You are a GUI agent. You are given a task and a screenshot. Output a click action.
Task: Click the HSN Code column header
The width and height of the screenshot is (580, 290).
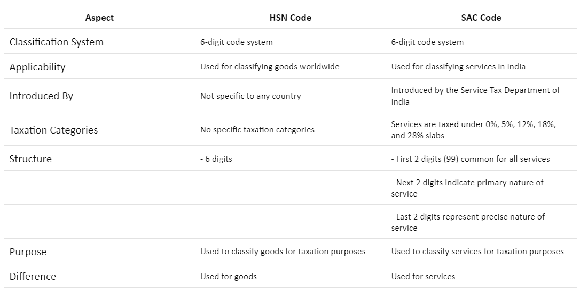(290, 18)
